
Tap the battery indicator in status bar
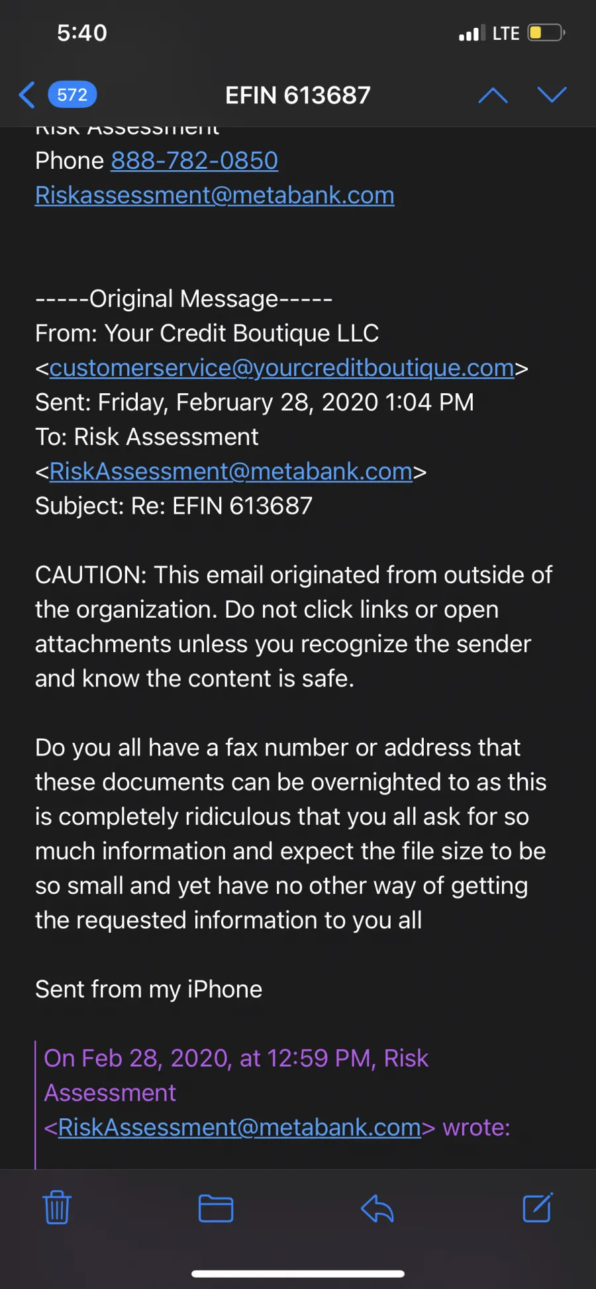click(x=546, y=33)
